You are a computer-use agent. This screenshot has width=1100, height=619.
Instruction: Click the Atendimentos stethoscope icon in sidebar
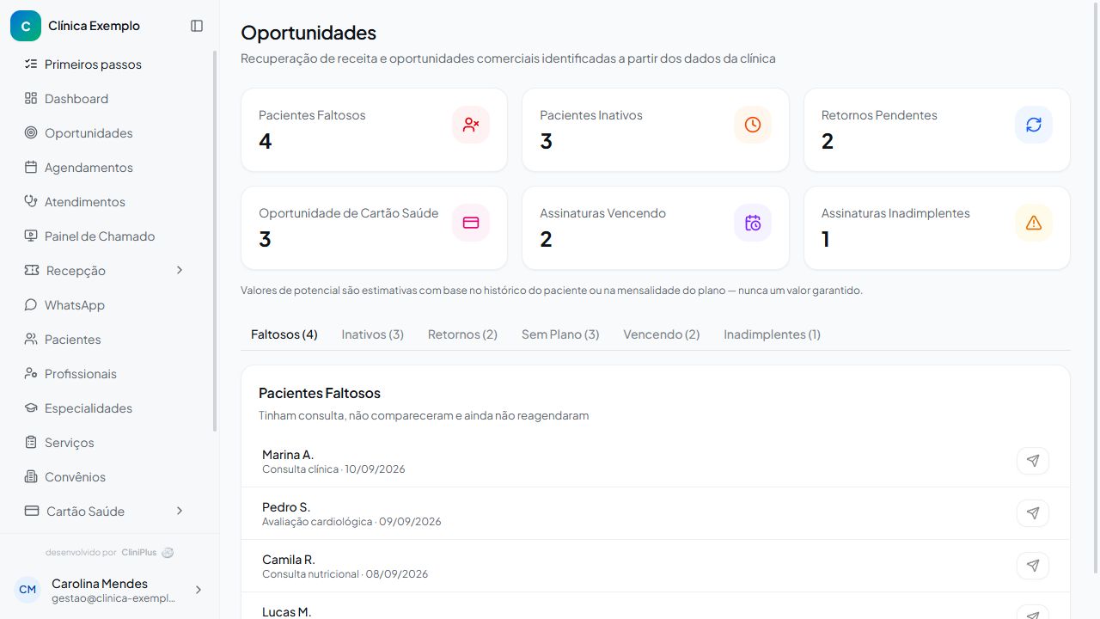pyautogui.click(x=31, y=202)
